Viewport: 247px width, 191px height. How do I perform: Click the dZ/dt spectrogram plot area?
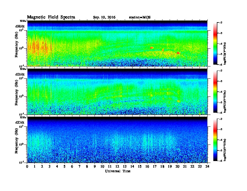(117, 140)
